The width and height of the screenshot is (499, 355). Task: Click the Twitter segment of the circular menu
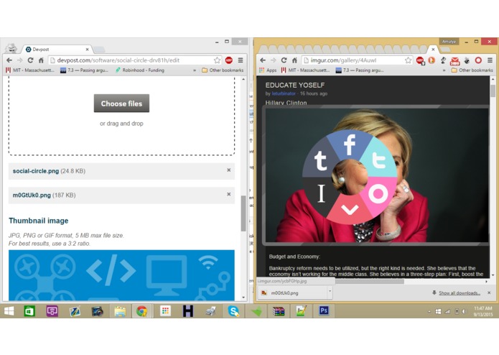pyautogui.click(x=379, y=160)
